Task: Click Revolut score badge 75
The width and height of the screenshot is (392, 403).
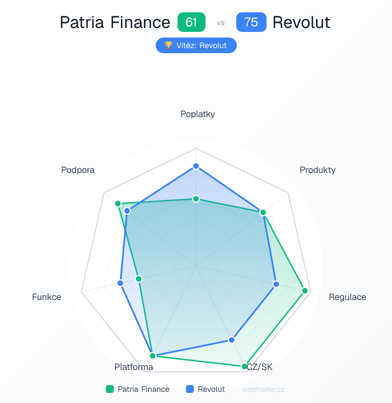Action: pos(251,22)
